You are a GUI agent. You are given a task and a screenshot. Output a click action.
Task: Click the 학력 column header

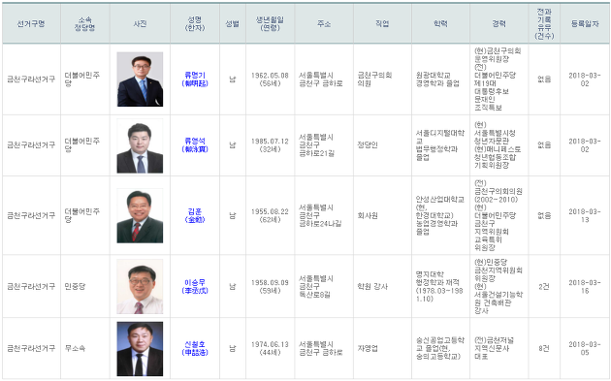pos(440,24)
